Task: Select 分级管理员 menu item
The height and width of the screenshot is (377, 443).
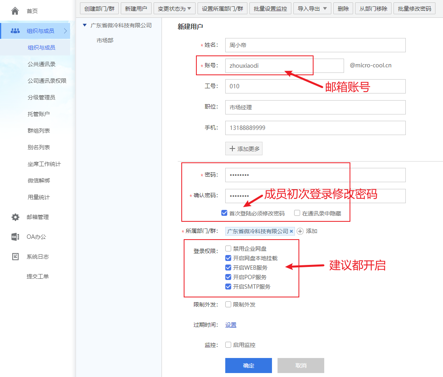Action: coord(42,97)
